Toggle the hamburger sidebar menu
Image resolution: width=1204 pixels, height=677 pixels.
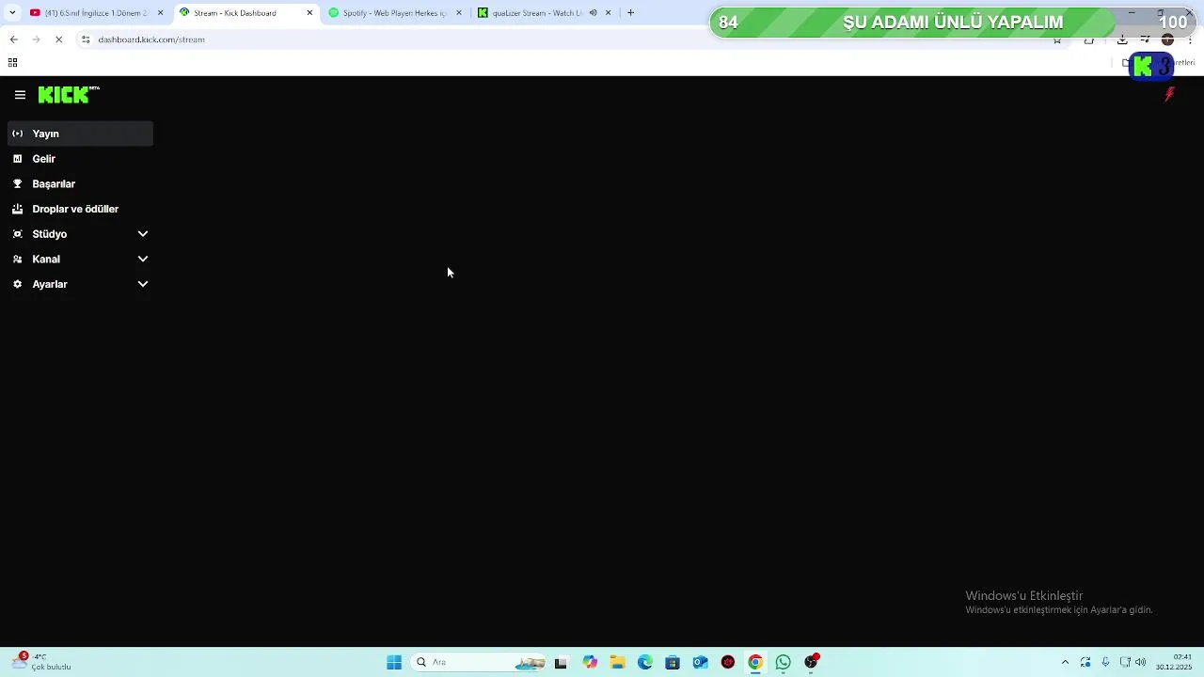click(x=20, y=95)
